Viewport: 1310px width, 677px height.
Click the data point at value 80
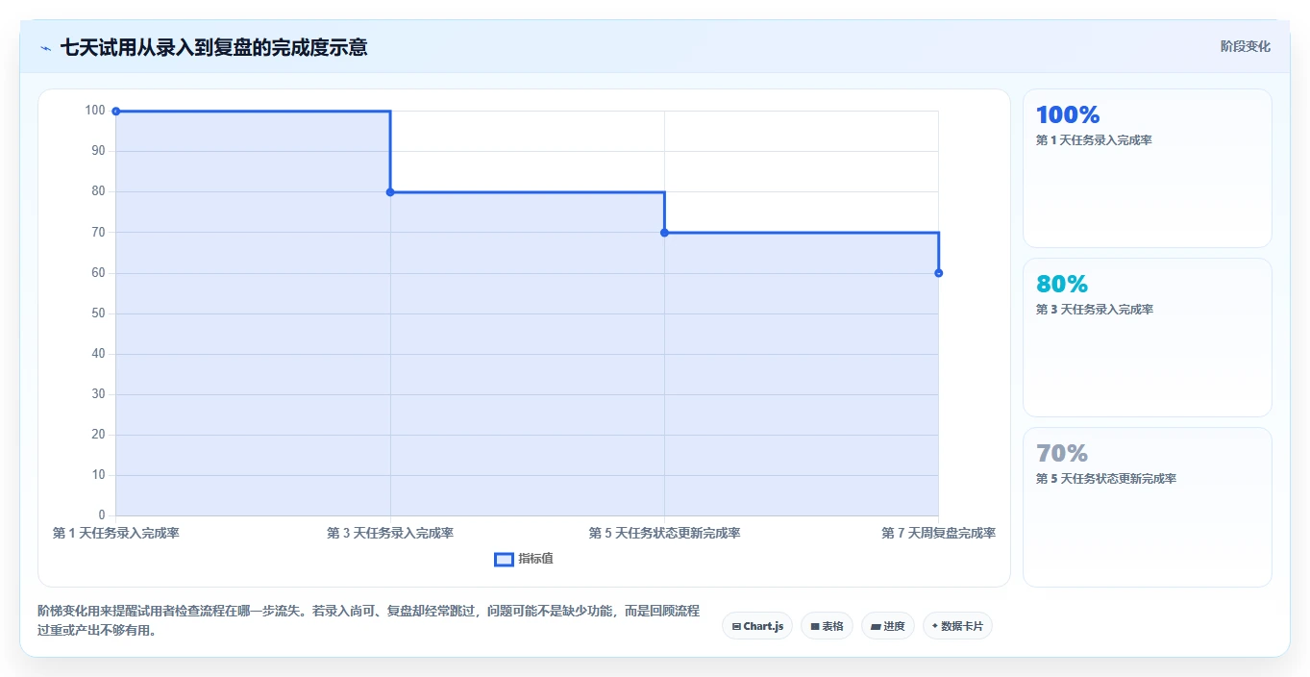coord(390,192)
